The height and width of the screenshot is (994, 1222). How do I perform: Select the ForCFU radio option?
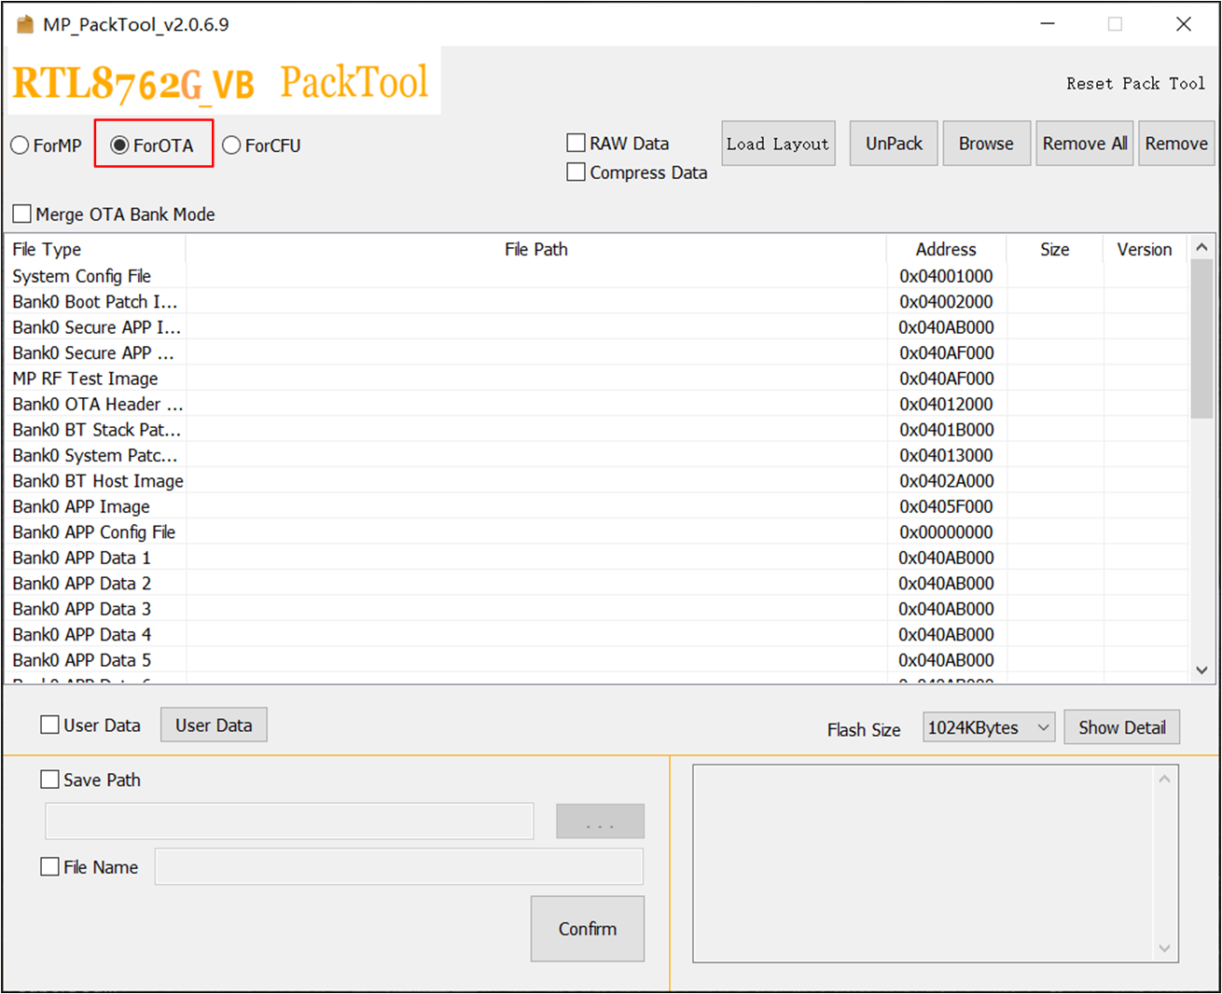point(231,145)
